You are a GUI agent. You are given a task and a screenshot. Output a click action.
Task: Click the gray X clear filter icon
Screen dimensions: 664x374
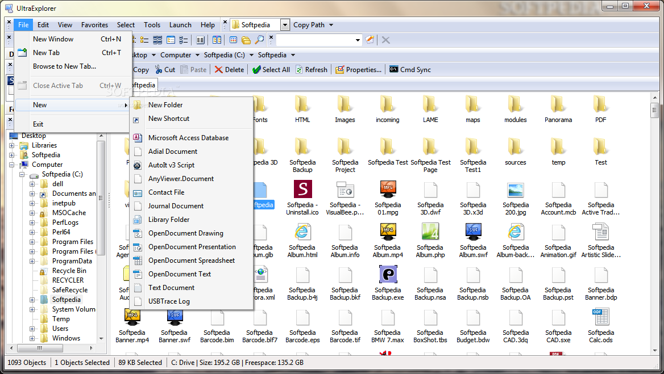[386, 40]
